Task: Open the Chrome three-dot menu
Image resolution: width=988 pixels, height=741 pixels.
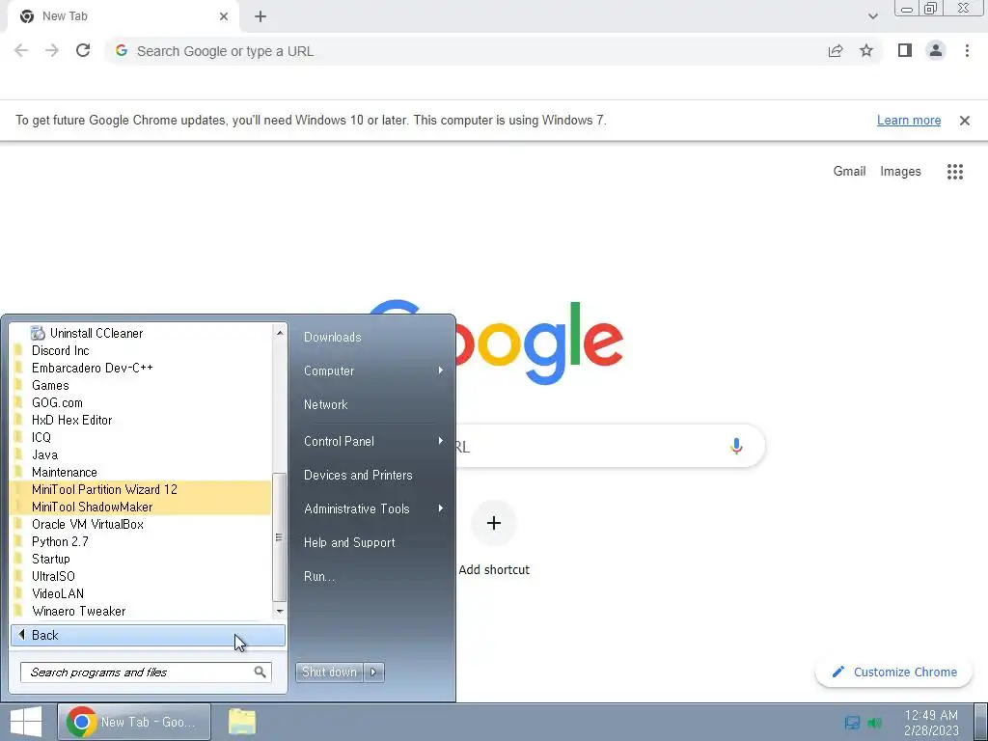Action: click(x=967, y=50)
